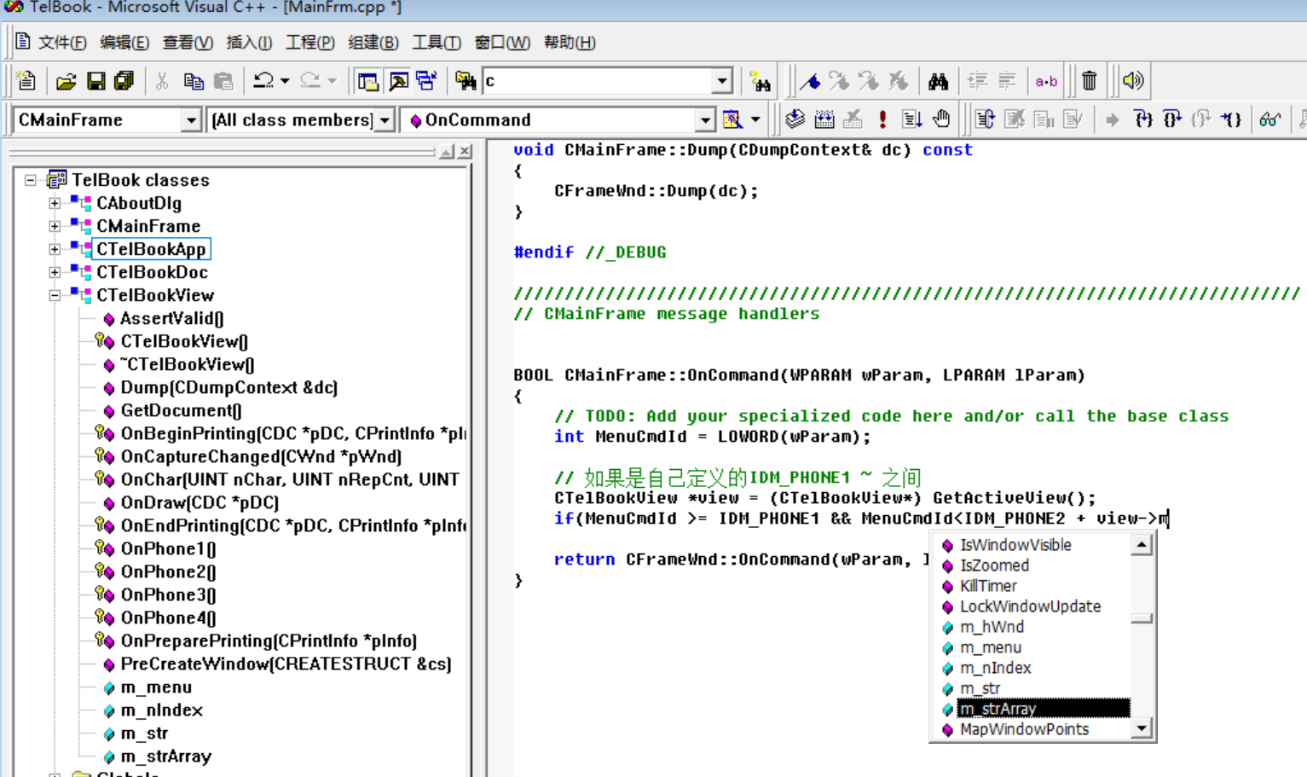Expand the CTelBookApp class node
The width and height of the screenshot is (1307, 777).
(x=55, y=249)
